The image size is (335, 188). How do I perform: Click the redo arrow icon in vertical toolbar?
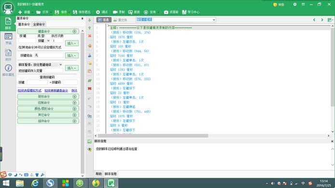tap(89, 106)
